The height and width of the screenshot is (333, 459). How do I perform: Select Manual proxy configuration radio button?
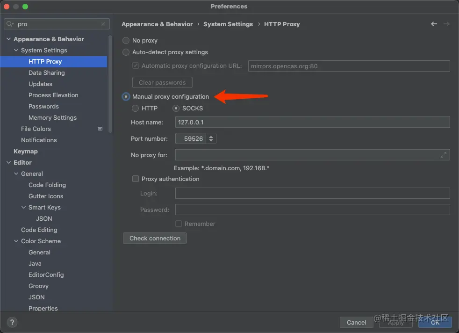pos(126,97)
